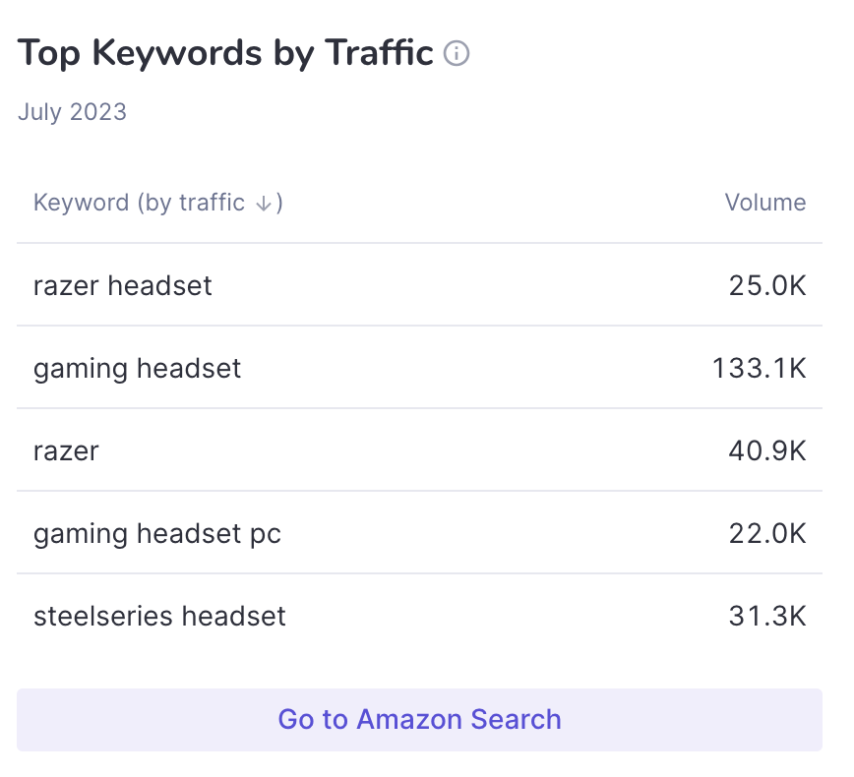854x777 pixels.
Task: Select the 'gaming headset' keyword
Action: [x=138, y=369]
